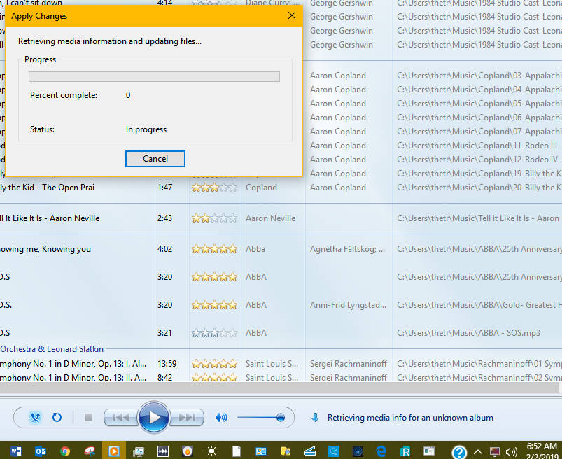562x459 pixels.
Task: Open the contact card app in taskbar
Action: click(260, 451)
